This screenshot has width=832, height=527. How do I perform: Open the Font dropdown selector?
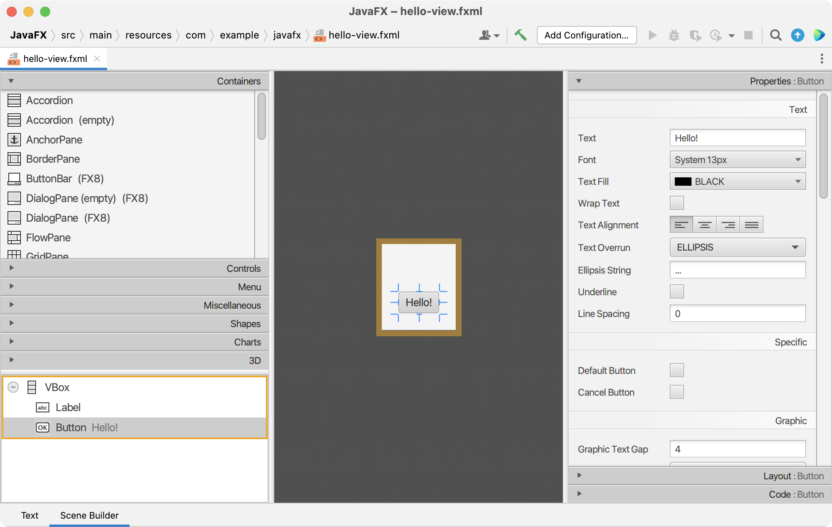(738, 160)
